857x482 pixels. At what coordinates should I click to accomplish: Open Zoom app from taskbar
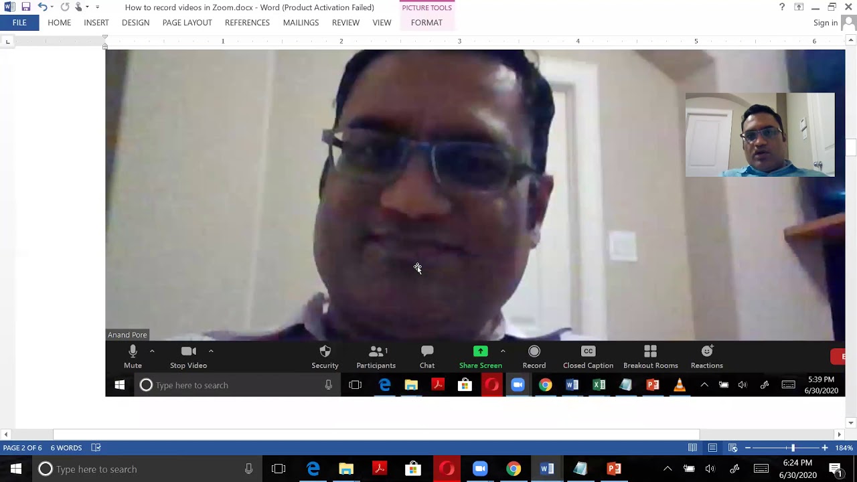[x=480, y=469]
